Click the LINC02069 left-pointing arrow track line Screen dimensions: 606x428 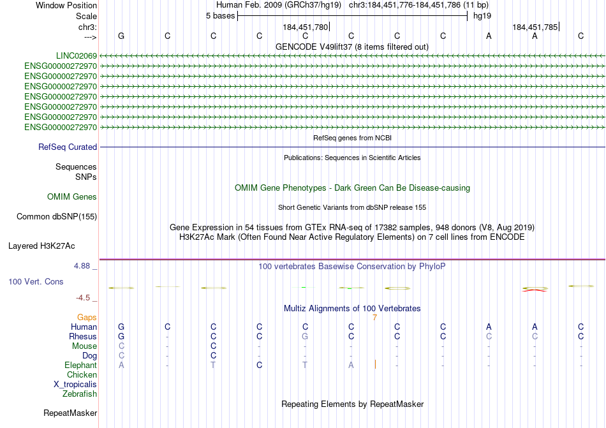pyautogui.click(x=352, y=56)
